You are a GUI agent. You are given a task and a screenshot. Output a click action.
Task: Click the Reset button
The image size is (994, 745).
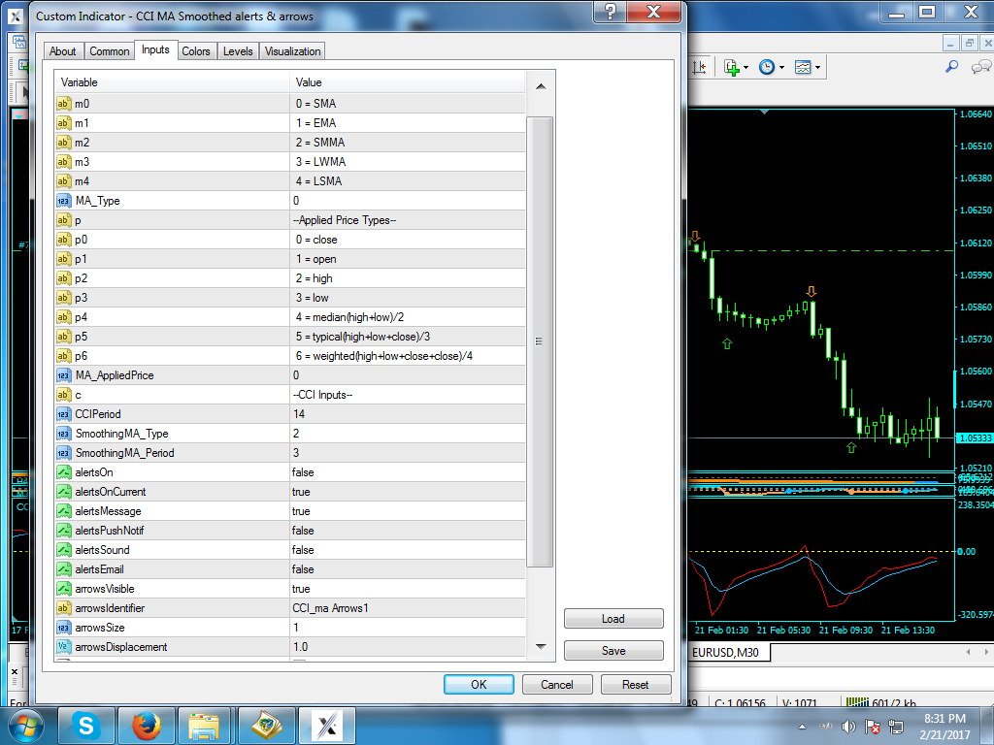[x=635, y=684]
